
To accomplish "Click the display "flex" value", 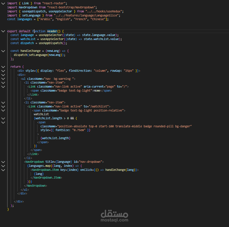I will [60, 71].
